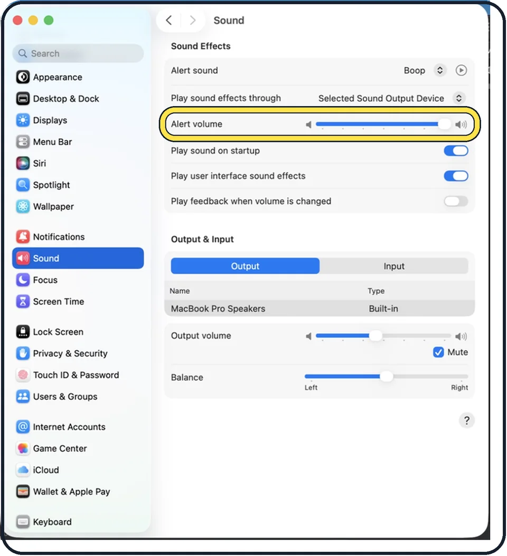Open the iCloud cloud icon
Screen dimensions: 507x556
23,470
